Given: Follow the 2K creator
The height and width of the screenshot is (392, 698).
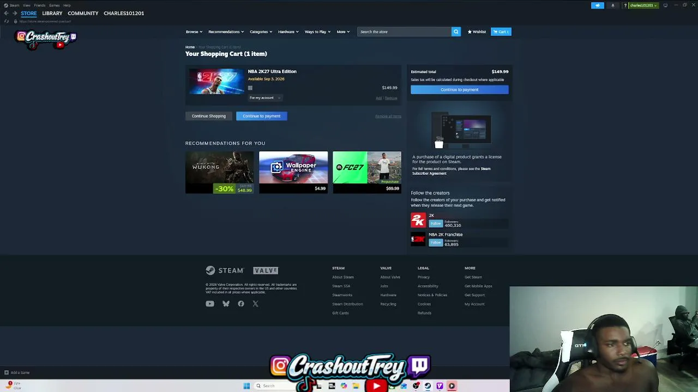Looking at the screenshot, I should tap(436, 223).
